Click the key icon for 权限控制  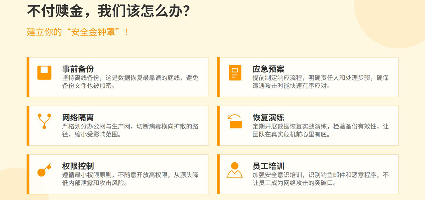tap(44, 170)
